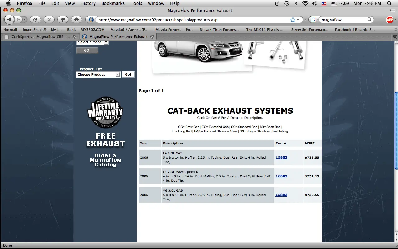The height and width of the screenshot is (249, 398).
Task: Click the US flag input menu
Action: (324, 3)
